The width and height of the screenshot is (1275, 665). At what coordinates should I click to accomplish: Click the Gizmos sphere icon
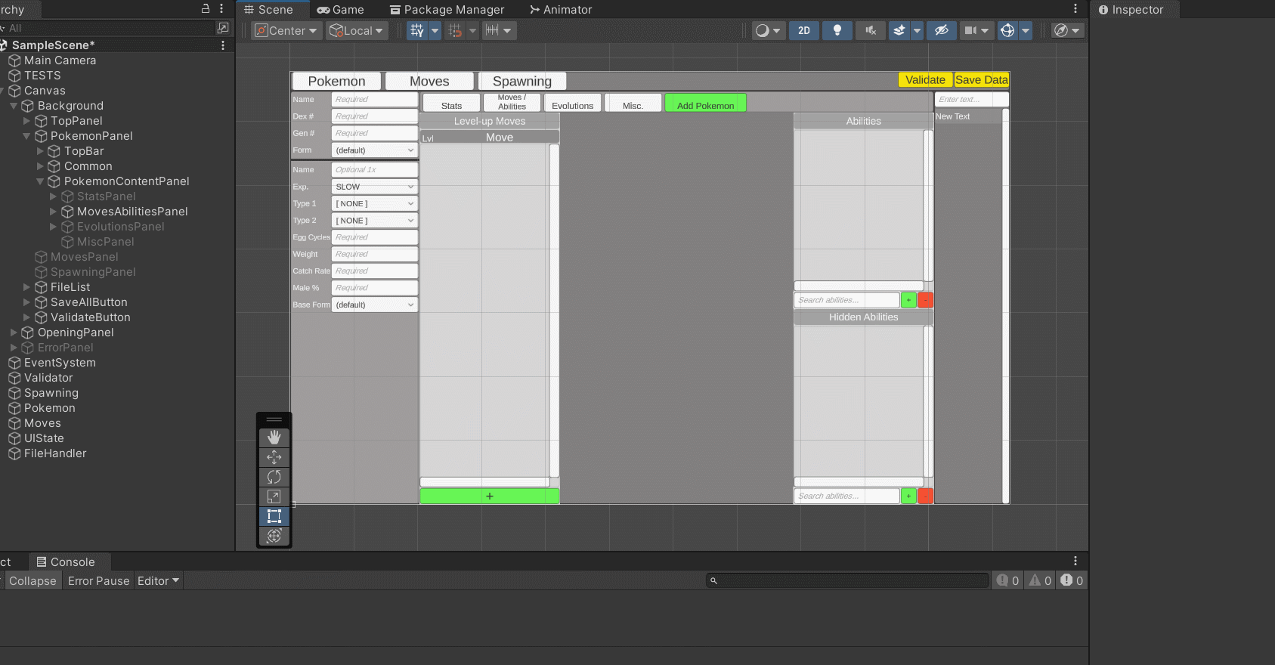point(1007,30)
